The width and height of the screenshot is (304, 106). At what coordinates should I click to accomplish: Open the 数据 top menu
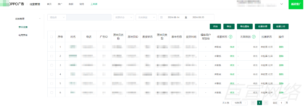pyautogui.click(x=71, y=4)
